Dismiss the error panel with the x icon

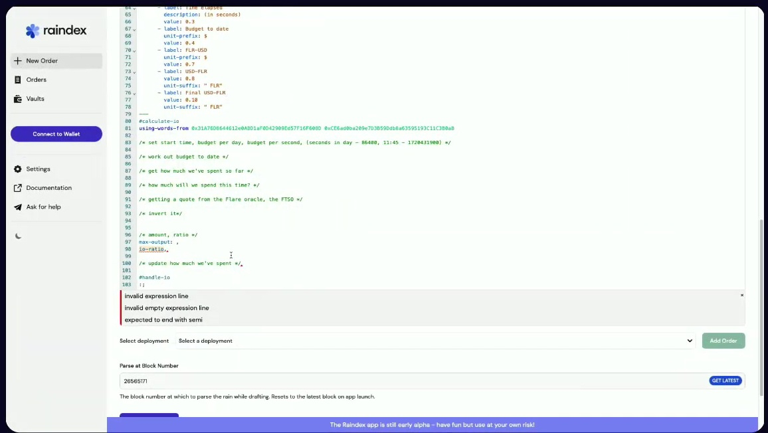coord(741,296)
